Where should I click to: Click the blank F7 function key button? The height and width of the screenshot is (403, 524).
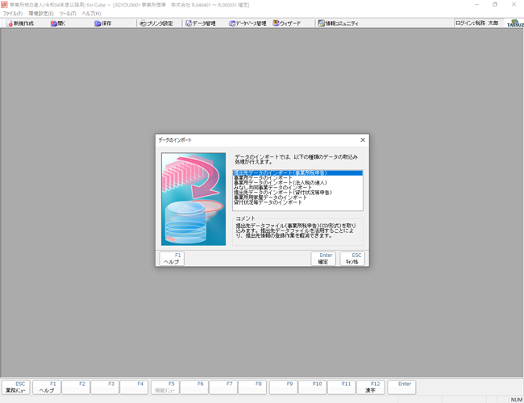click(x=222, y=388)
